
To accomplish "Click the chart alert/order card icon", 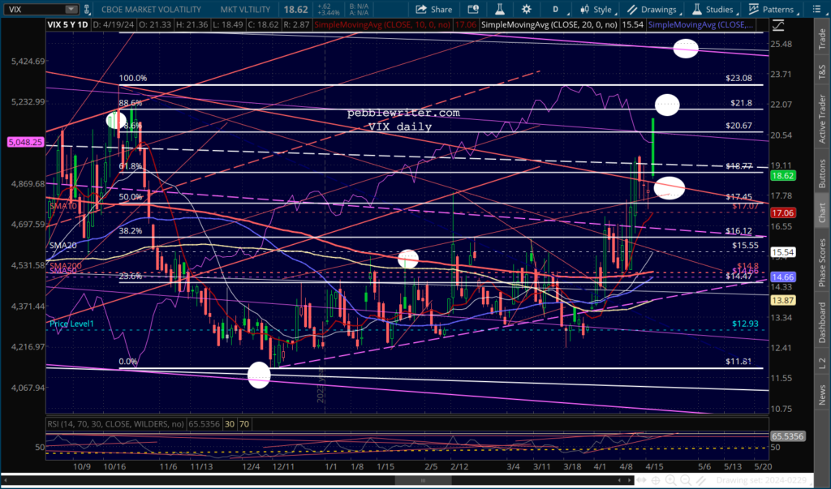I will 473,9.
